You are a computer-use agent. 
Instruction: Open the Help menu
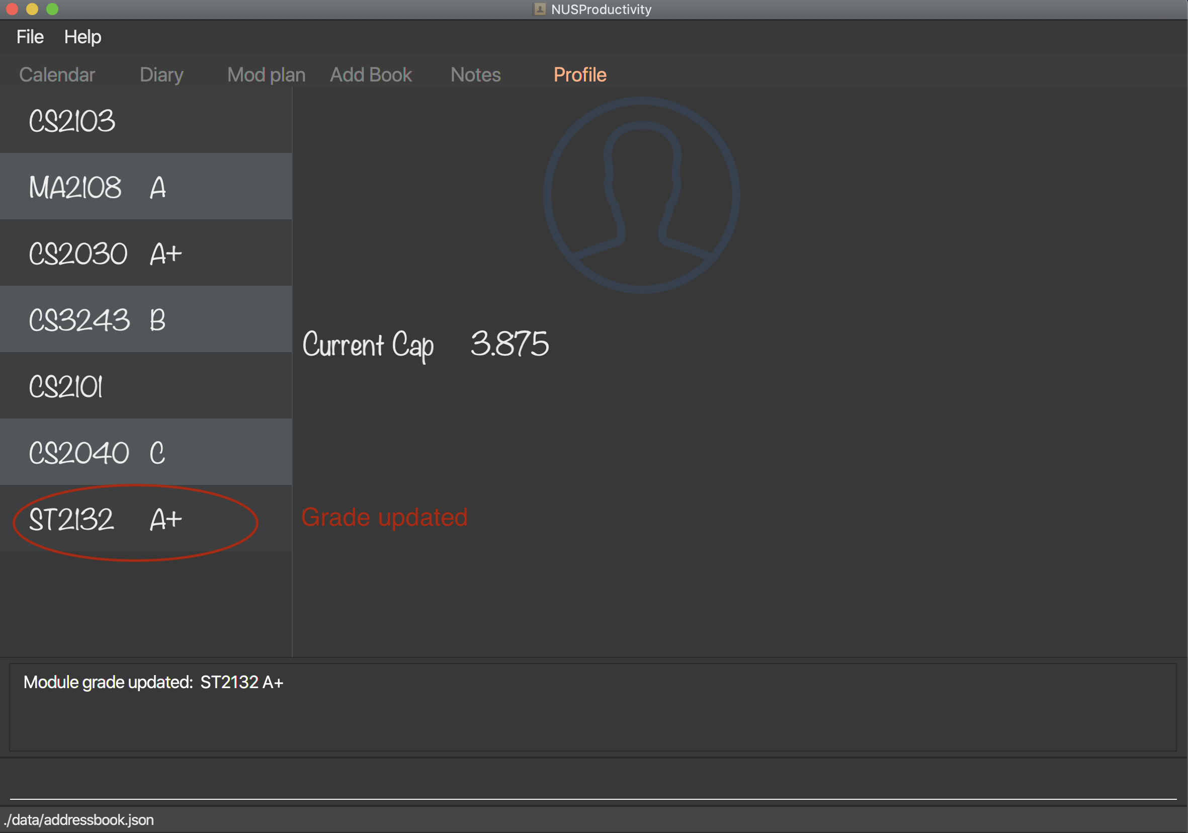coord(83,37)
